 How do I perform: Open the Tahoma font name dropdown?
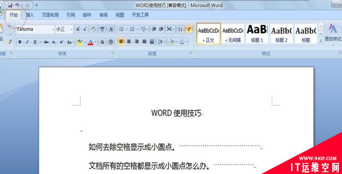[53, 29]
